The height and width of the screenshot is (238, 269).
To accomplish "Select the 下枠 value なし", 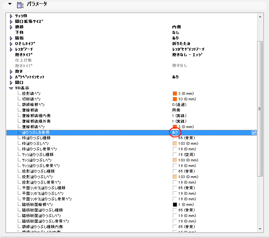I will (176, 33).
